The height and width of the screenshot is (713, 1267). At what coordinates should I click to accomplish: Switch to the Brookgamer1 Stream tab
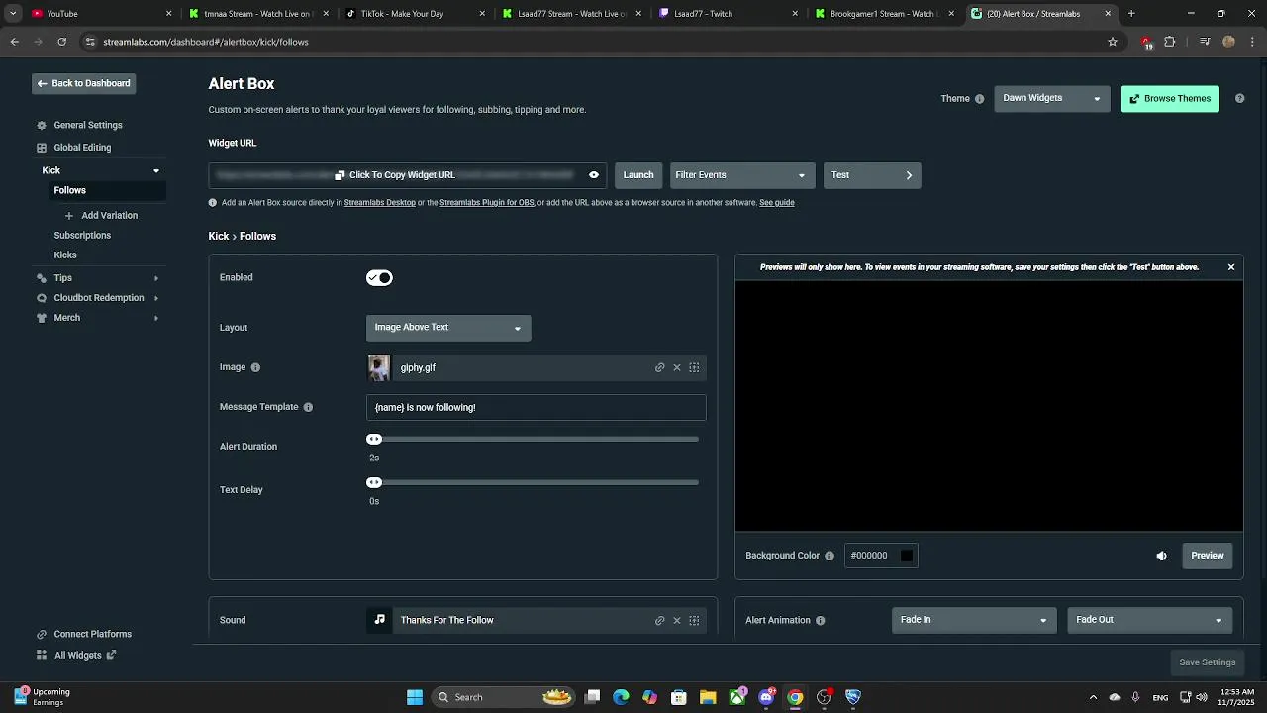coord(884,14)
